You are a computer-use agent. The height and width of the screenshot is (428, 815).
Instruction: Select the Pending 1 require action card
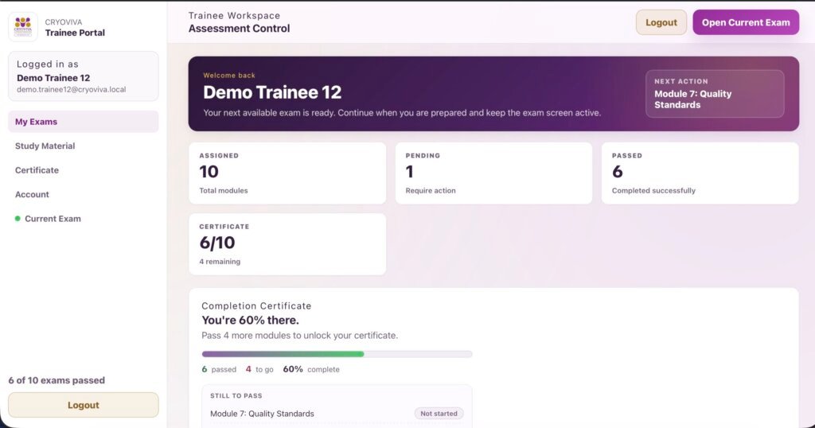tap(493, 173)
